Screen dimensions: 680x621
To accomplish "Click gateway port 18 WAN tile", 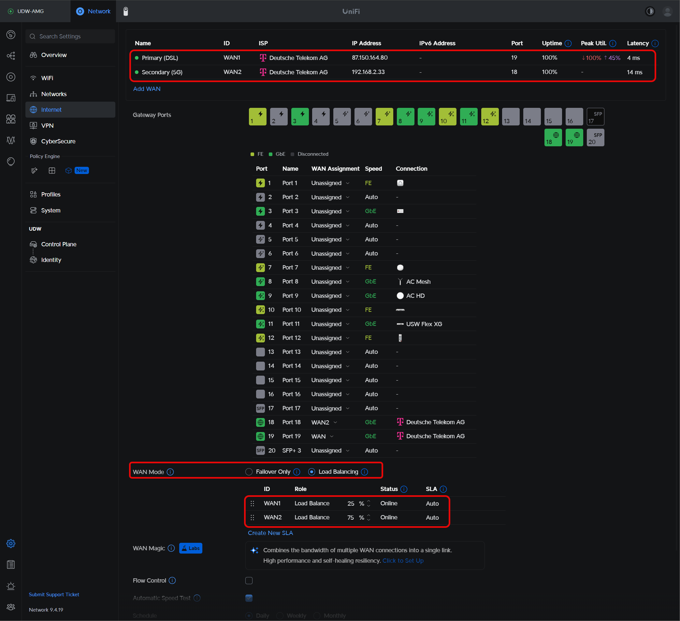I will tap(553, 137).
